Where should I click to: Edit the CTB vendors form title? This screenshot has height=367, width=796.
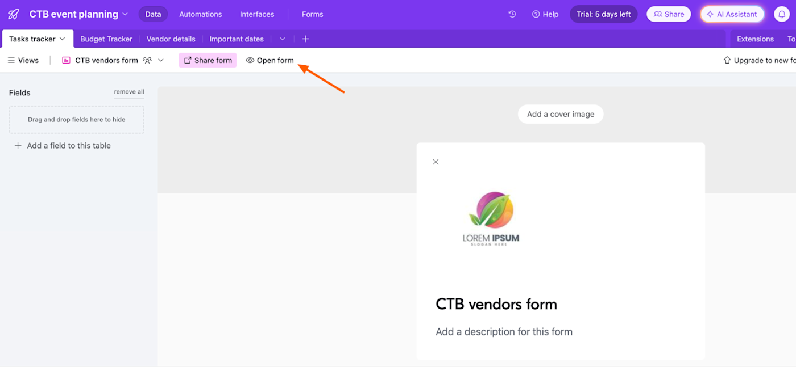tap(496, 304)
